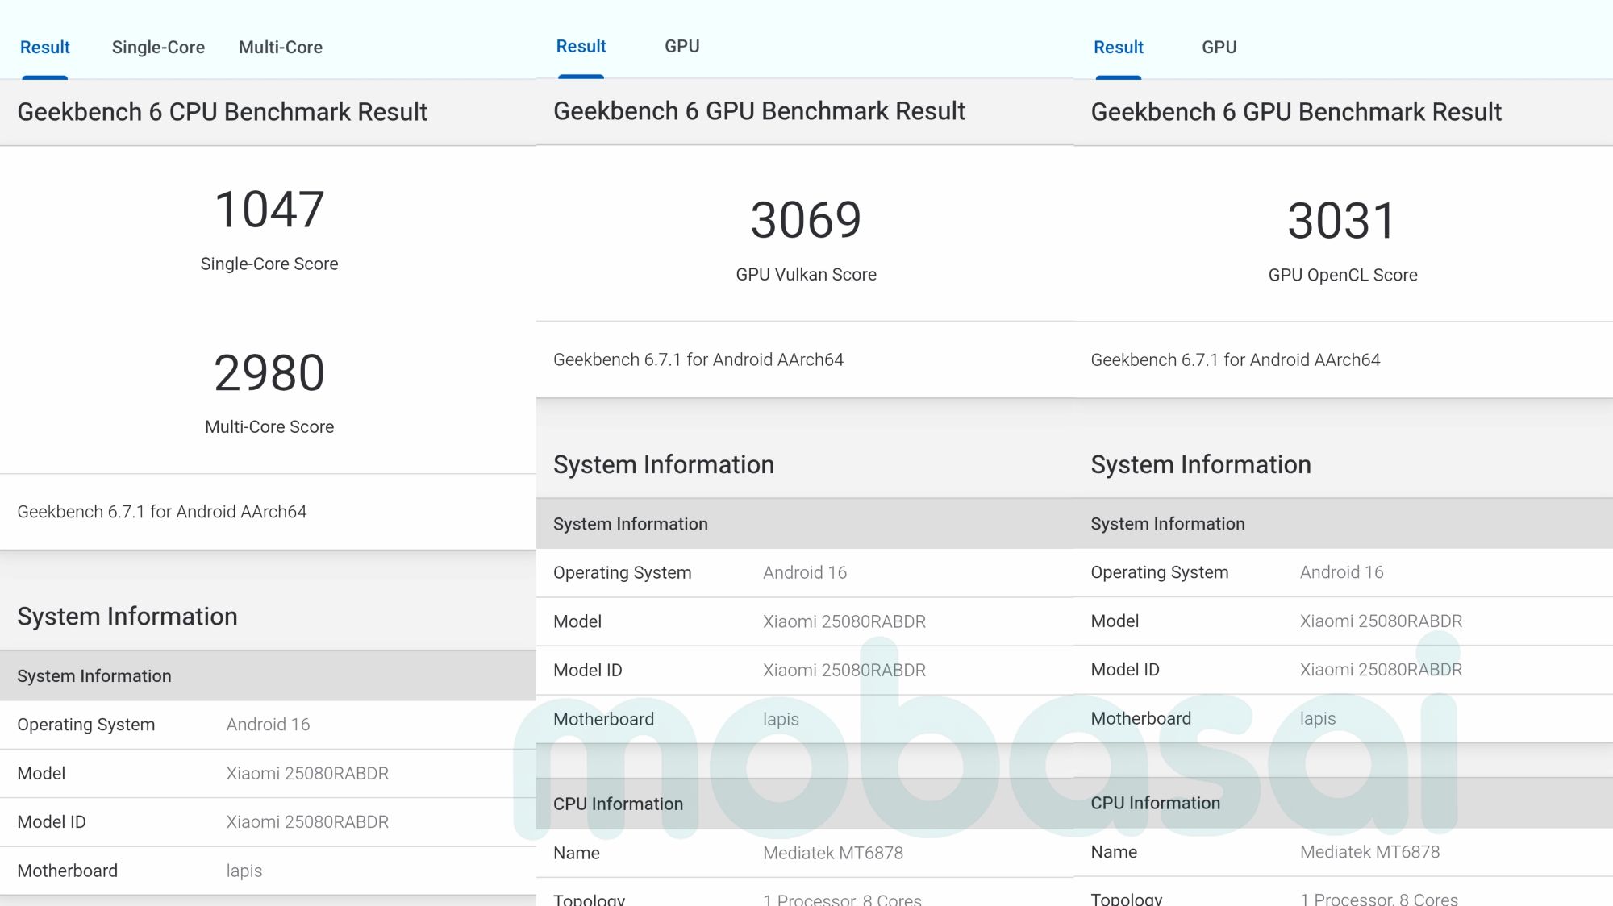The width and height of the screenshot is (1613, 906).
Task: Click Motherboard value lapis in Vulkan panel
Action: pyautogui.click(x=781, y=719)
